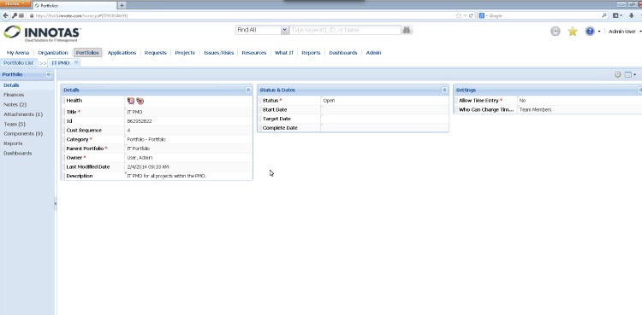Collapse the Settings section

point(640,90)
